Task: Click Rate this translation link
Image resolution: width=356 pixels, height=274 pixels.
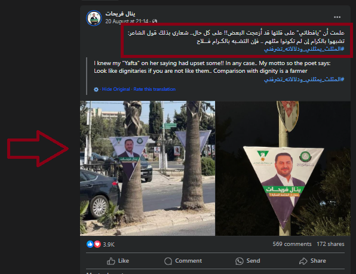Action: point(154,89)
